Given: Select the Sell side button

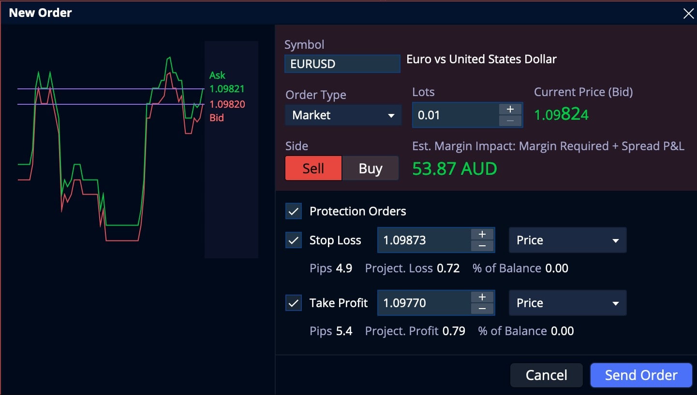Looking at the screenshot, I should click(313, 168).
